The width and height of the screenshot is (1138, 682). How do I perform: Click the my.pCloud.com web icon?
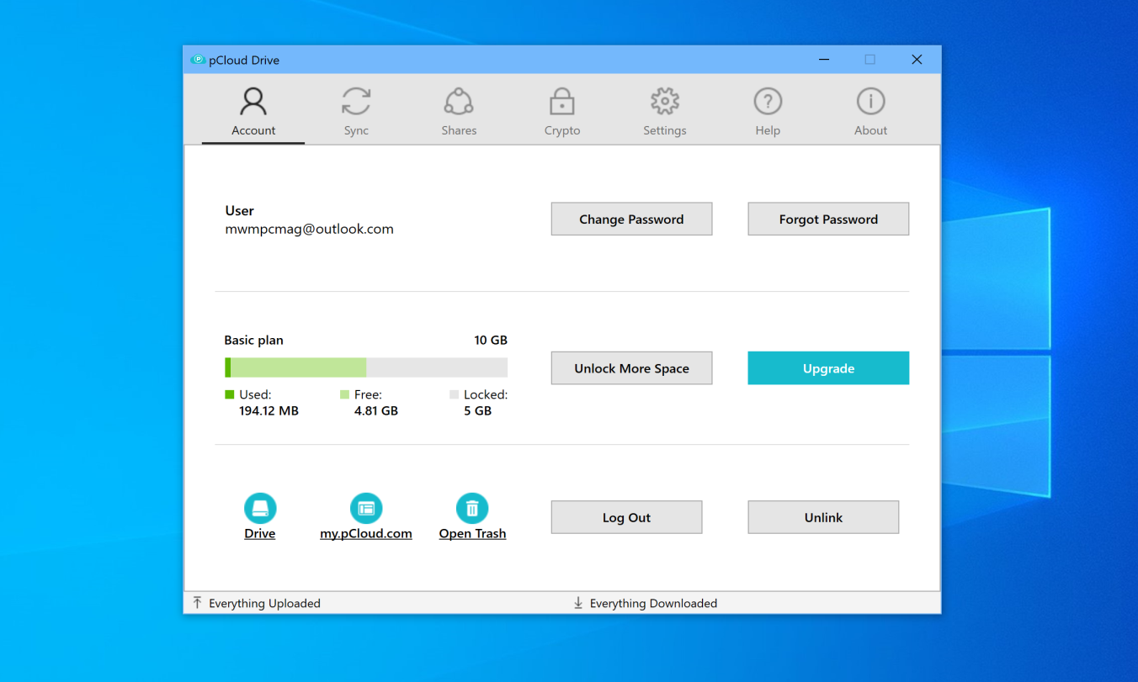click(365, 508)
